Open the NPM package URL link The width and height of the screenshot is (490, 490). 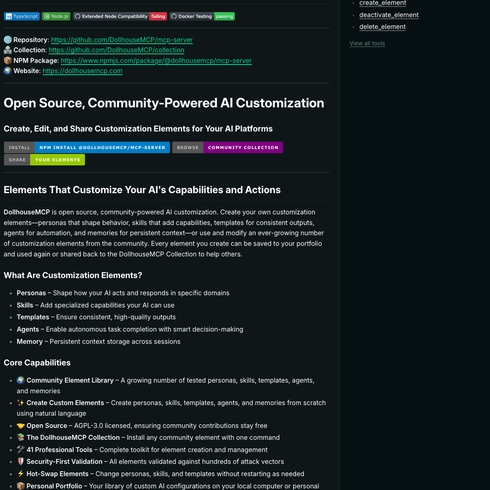click(156, 60)
